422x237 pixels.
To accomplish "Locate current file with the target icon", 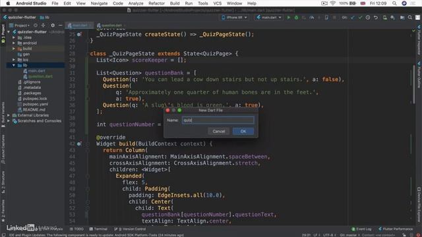I will [36, 25].
